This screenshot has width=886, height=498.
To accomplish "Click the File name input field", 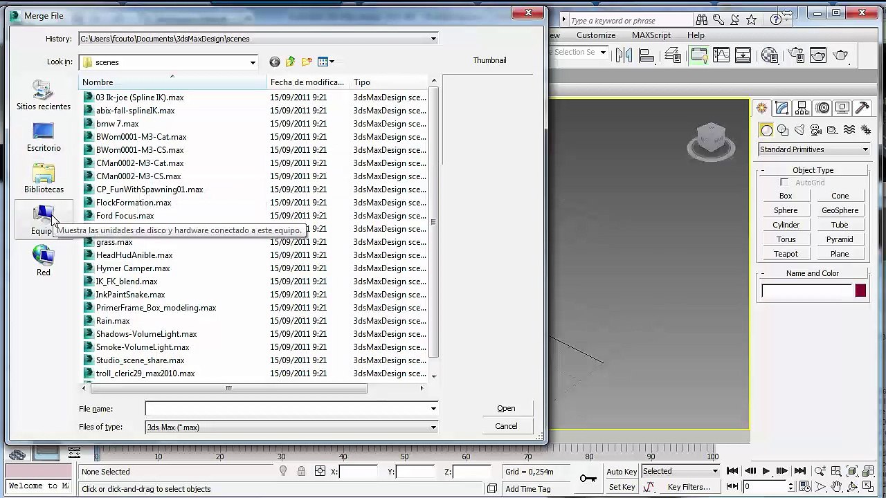I will [x=287, y=409].
